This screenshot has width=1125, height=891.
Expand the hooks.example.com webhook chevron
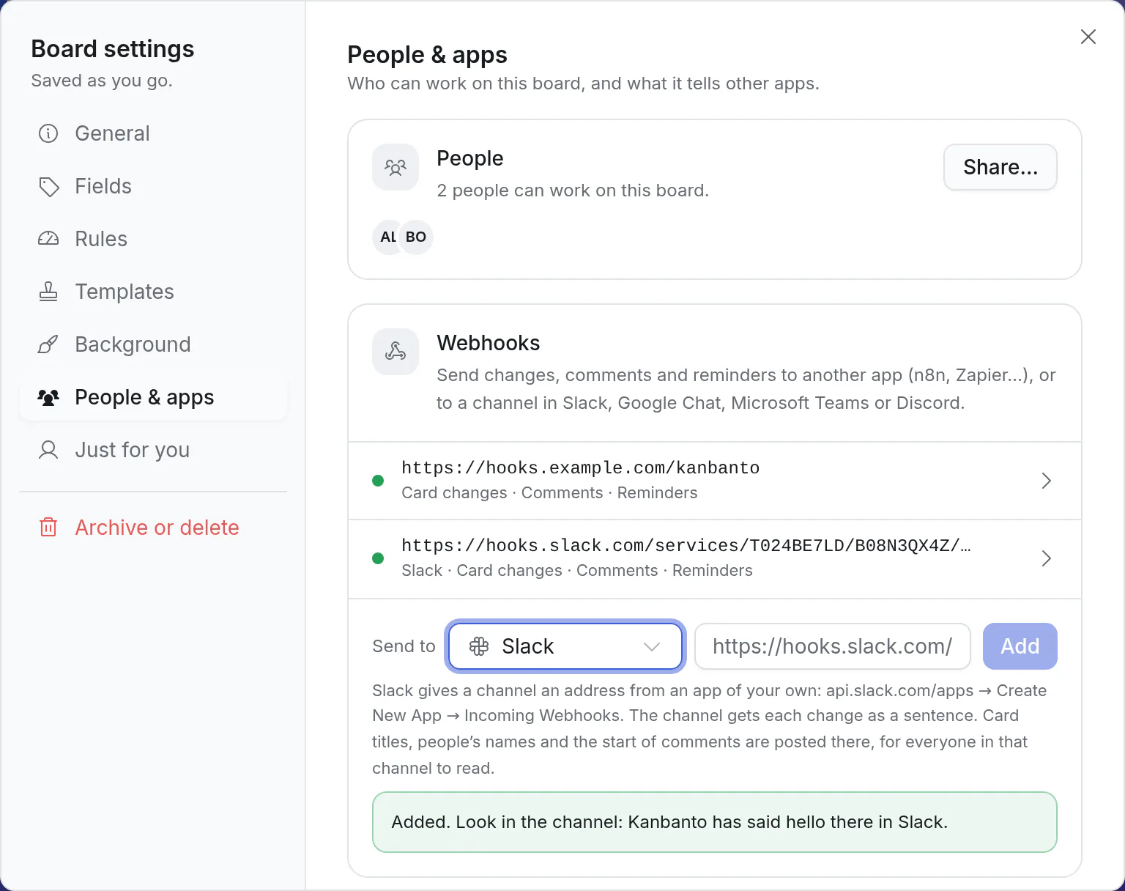[1047, 481]
